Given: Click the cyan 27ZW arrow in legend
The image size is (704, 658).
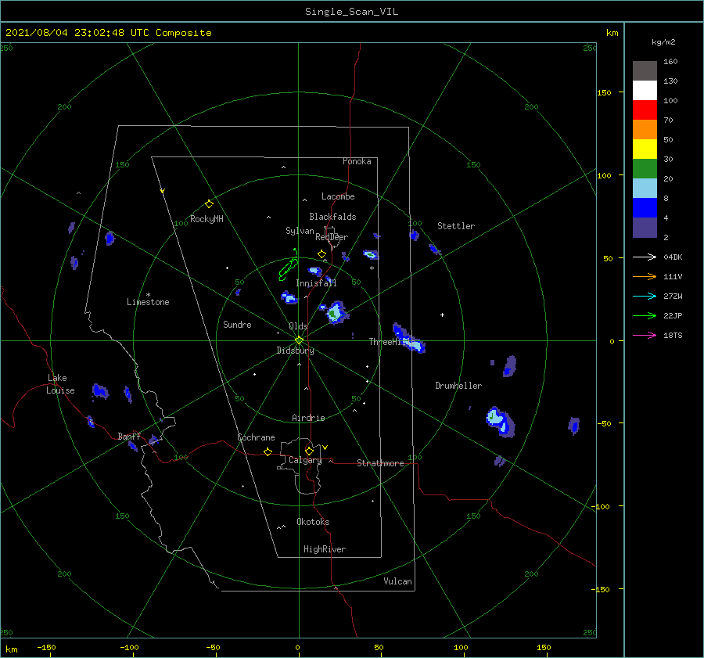Looking at the screenshot, I should point(645,296).
